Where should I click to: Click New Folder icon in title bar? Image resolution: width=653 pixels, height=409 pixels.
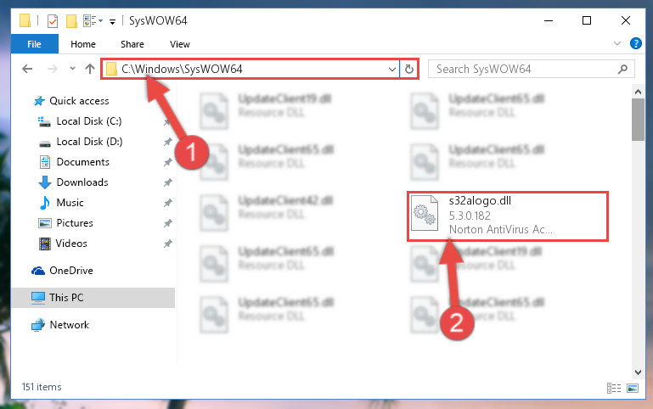(71, 21)
